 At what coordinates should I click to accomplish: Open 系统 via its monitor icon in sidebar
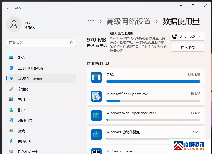pyautogui.click(x=11, y=58)
